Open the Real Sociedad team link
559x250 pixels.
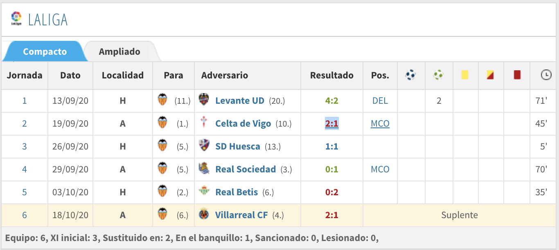[246, 169]
